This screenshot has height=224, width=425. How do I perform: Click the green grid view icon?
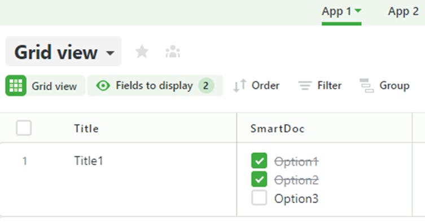[16, 86]
